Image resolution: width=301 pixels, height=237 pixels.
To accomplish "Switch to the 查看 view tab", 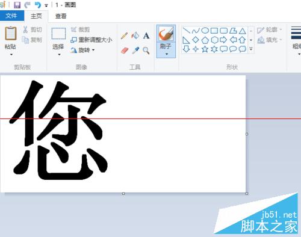I will [x=61, y=16].
